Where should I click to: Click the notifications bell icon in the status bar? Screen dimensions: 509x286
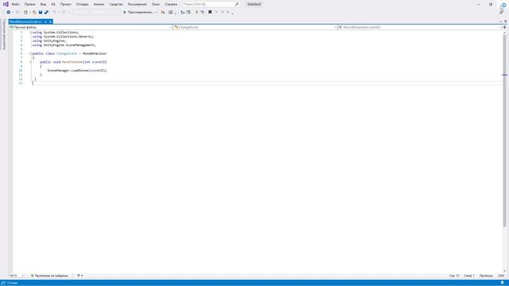coord(502,283)
